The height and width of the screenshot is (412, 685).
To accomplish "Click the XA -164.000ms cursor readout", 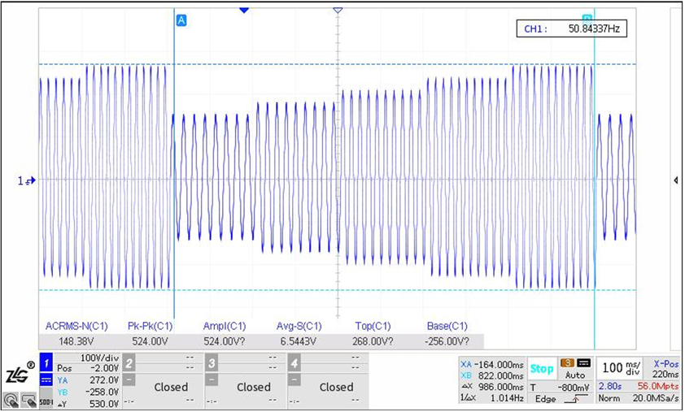I will coord(492,364).
